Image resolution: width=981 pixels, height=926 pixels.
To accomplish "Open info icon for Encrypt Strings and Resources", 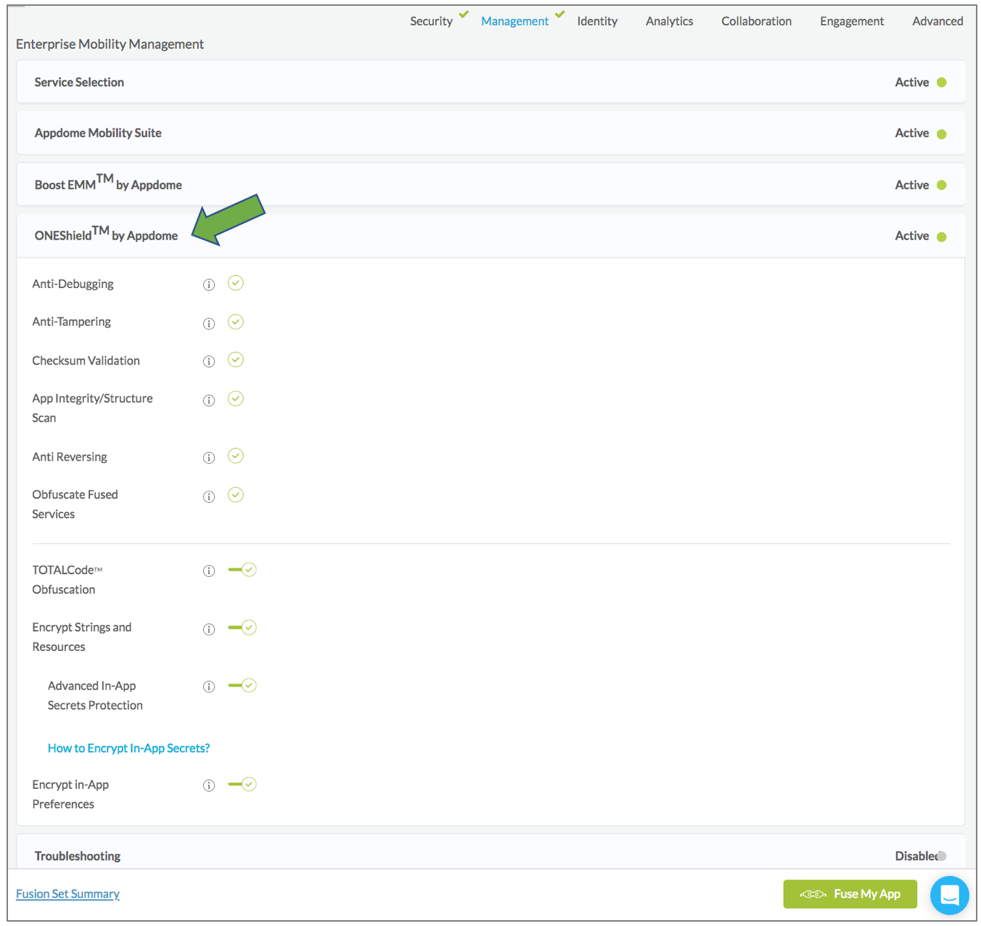I will [x=209, y=629].
